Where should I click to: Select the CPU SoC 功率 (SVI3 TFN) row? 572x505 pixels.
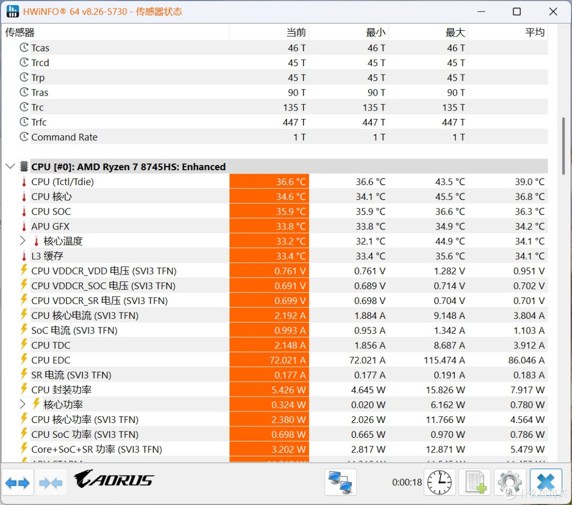click(x=283, y=434)
